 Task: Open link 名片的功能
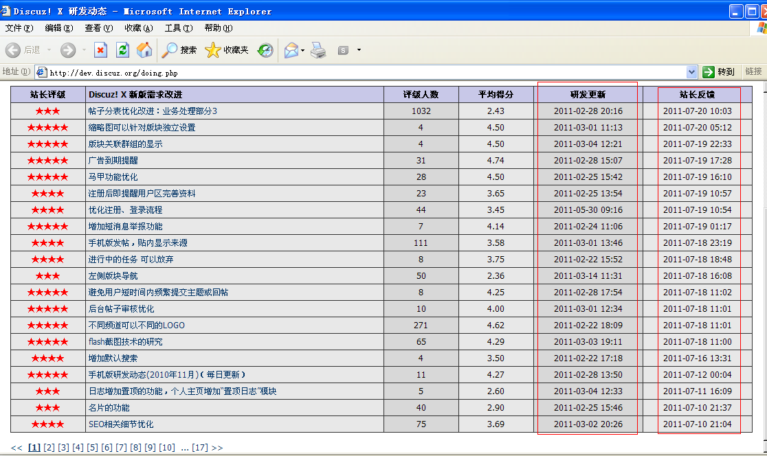click(109, 408)
